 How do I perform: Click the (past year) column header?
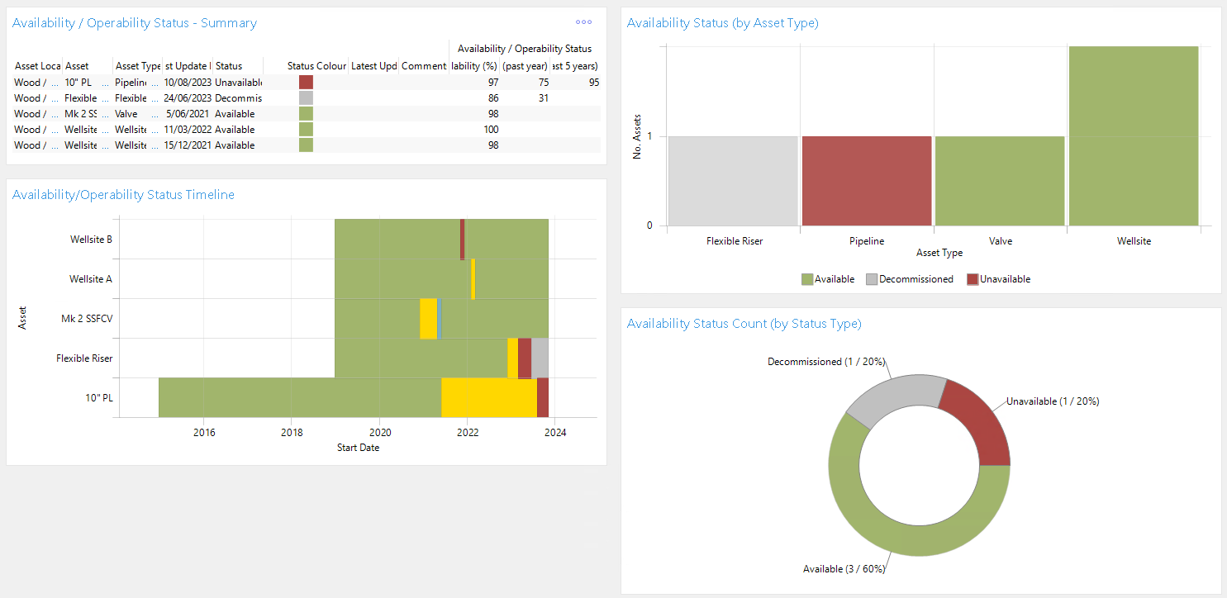click(x=526, y=66)
